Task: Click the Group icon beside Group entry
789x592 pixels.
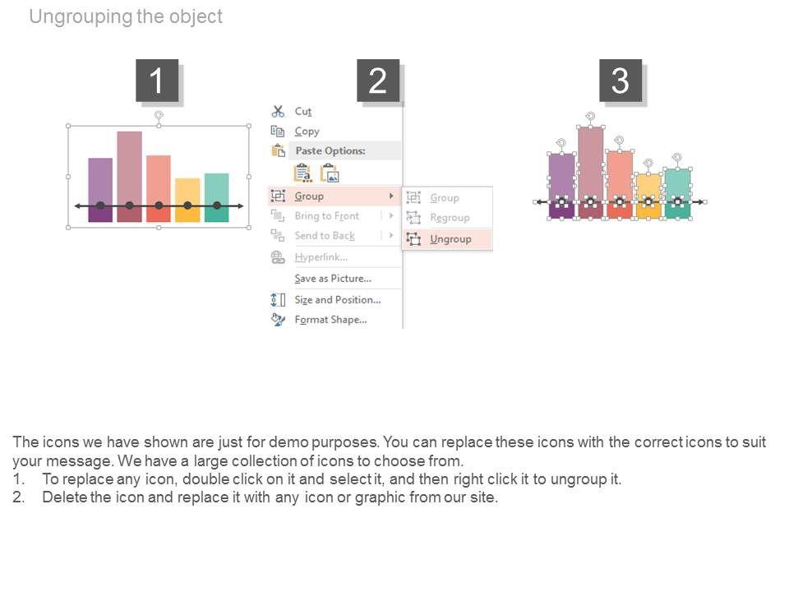Action: click(278, 196)
